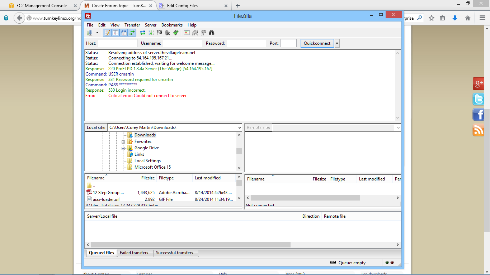Image resolution: width=490 pixels, height=275 pixels.
Task: Expand the Local site path dropdown
Action: (240, 127)
